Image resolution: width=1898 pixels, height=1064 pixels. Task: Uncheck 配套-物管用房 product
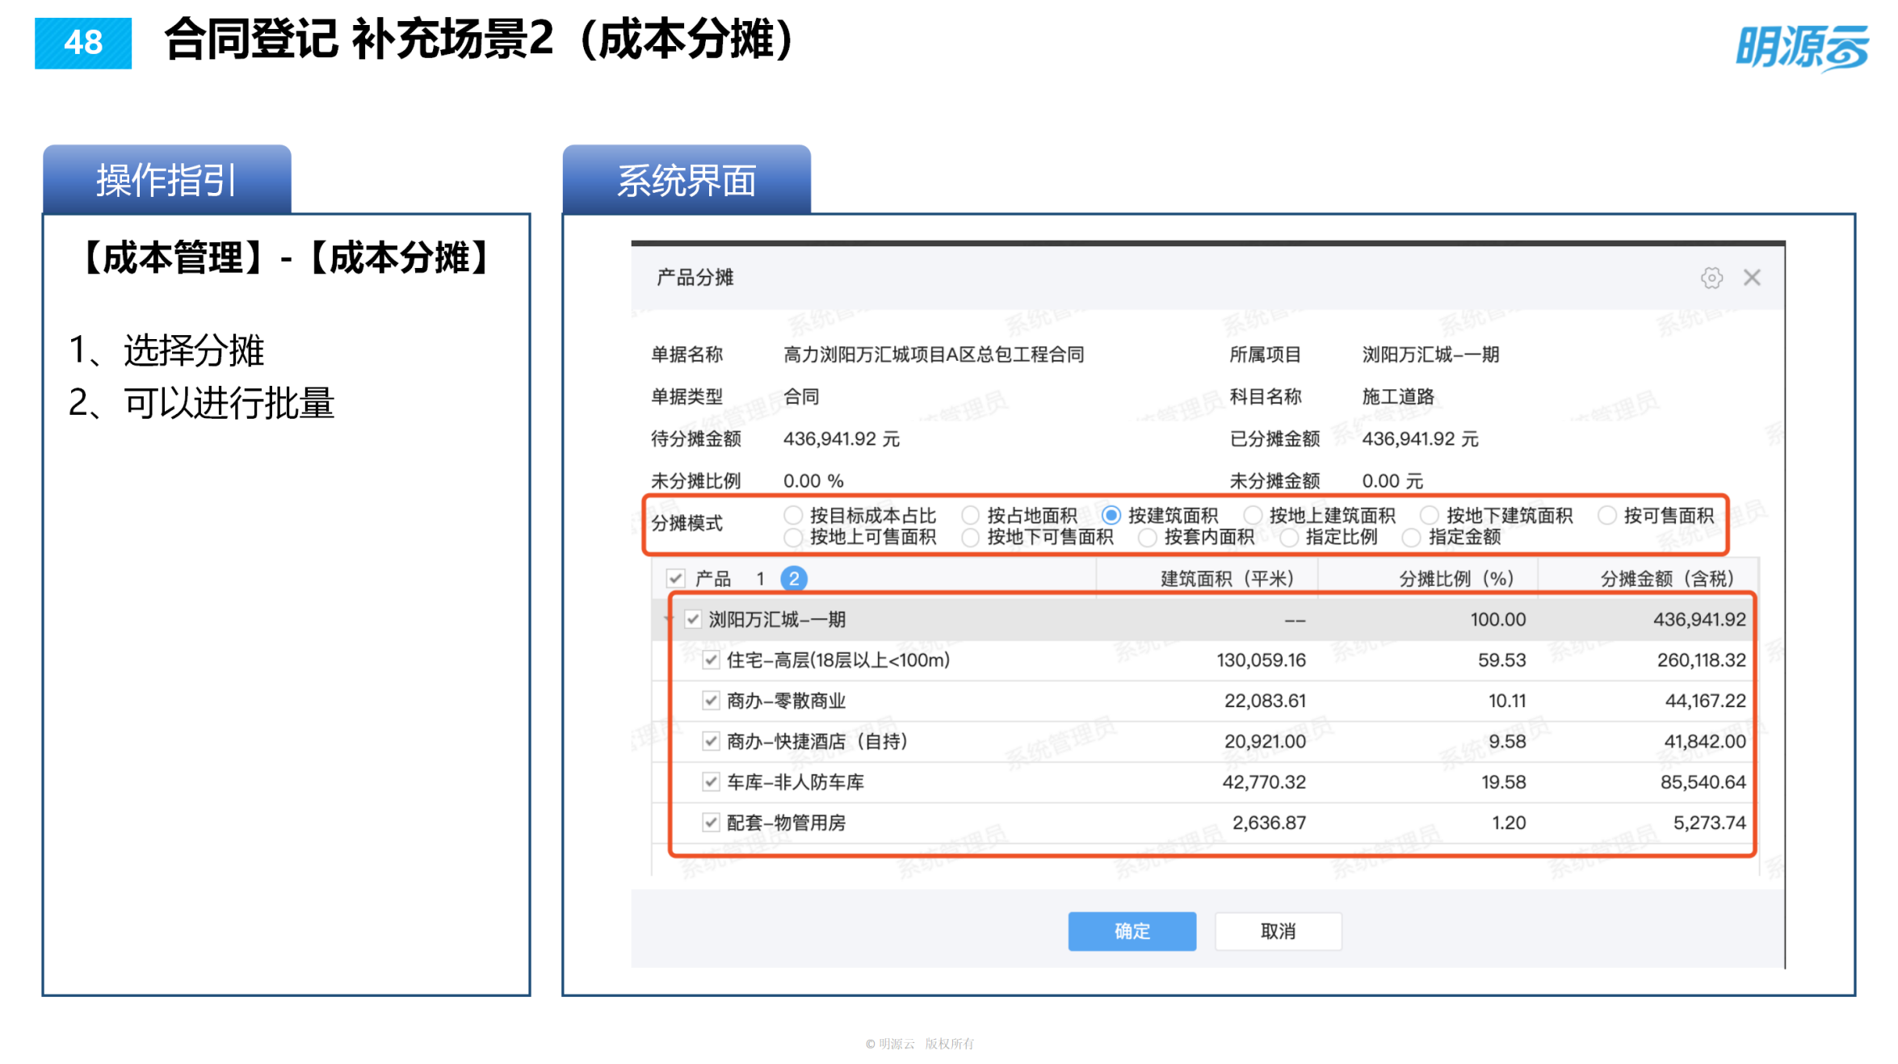(x=712, y=823)
